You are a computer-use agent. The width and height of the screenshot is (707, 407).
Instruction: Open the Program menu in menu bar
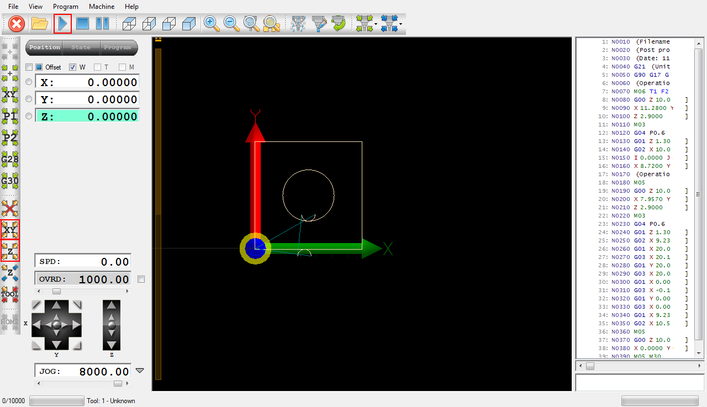coord(66,7)
